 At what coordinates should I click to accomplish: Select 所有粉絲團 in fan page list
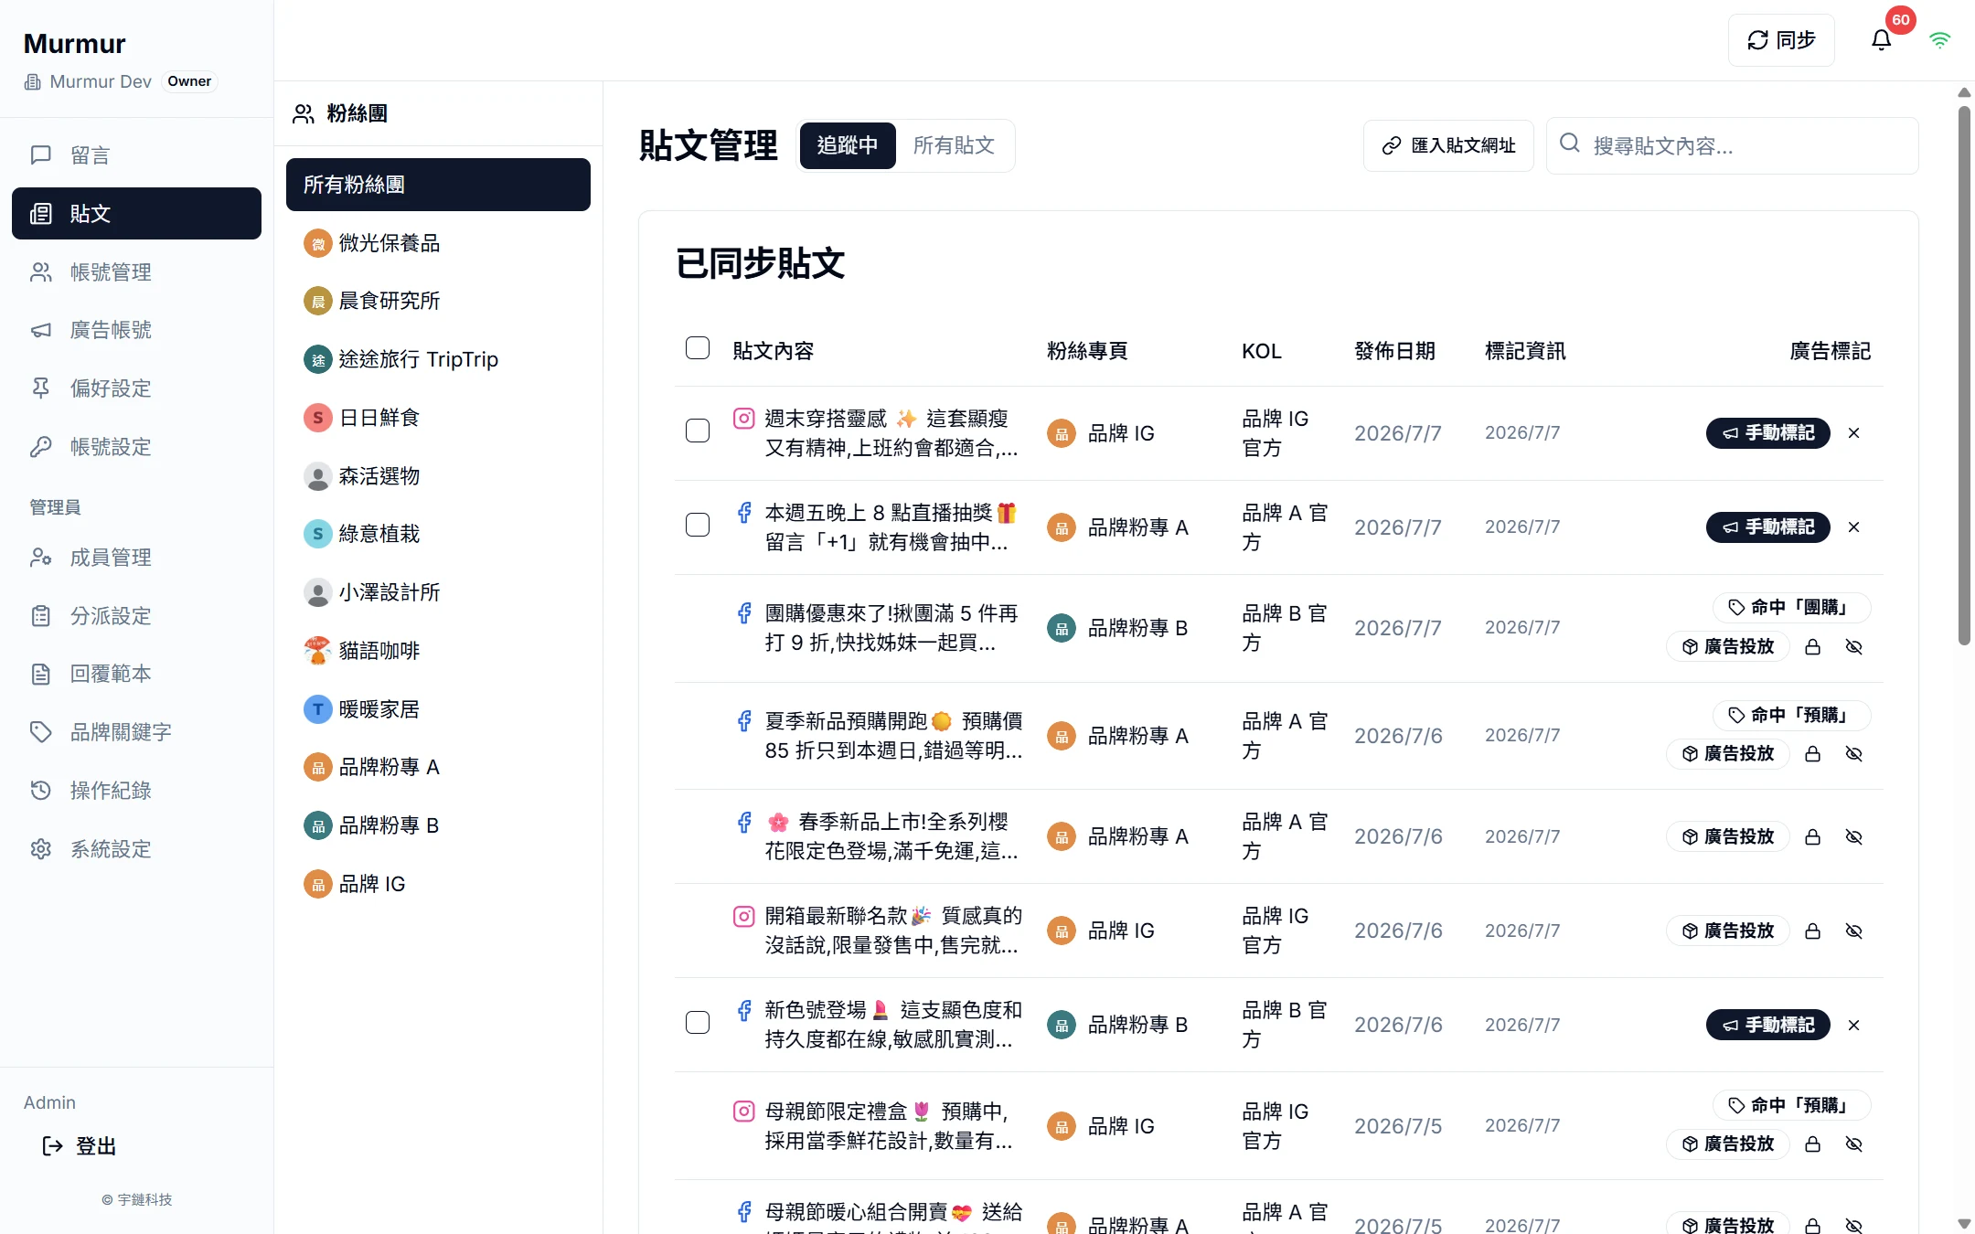[x=438, y=185]
